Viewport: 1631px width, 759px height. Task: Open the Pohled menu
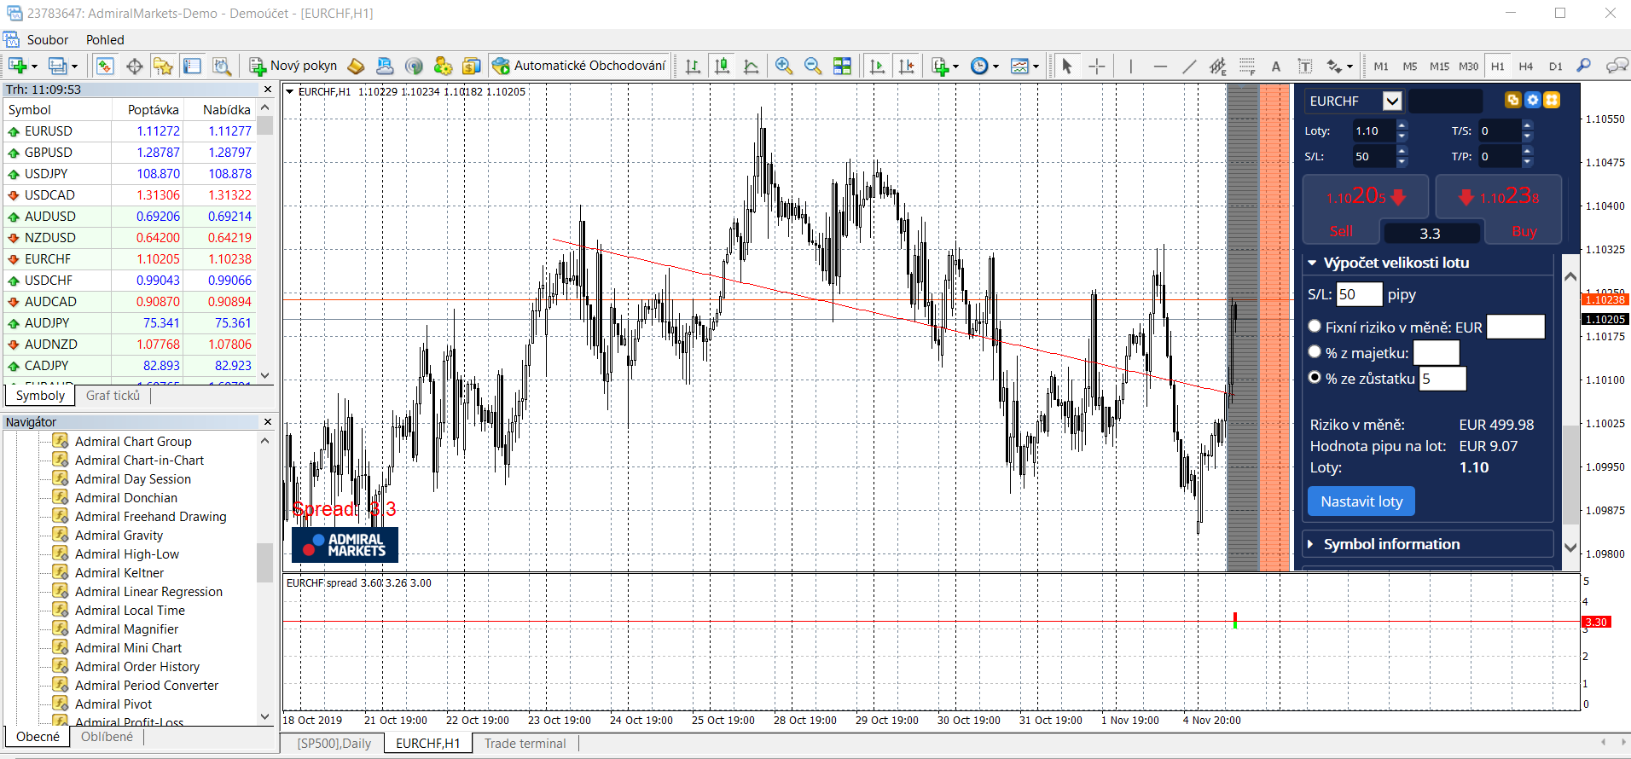pos(105,40)
